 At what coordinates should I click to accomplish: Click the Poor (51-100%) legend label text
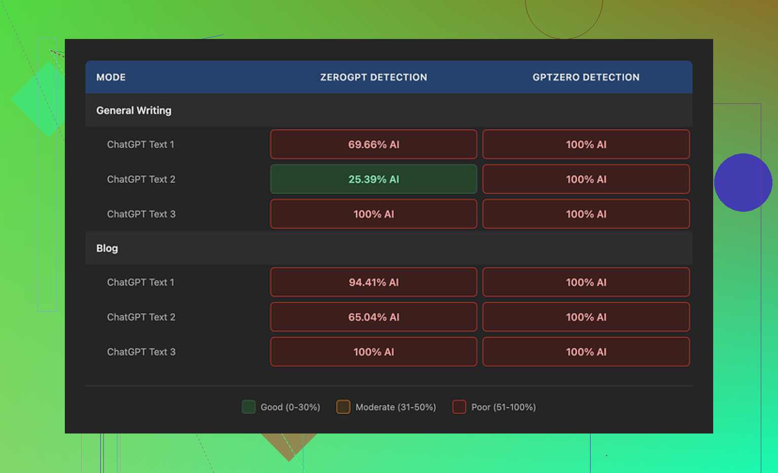coord(503,407)
